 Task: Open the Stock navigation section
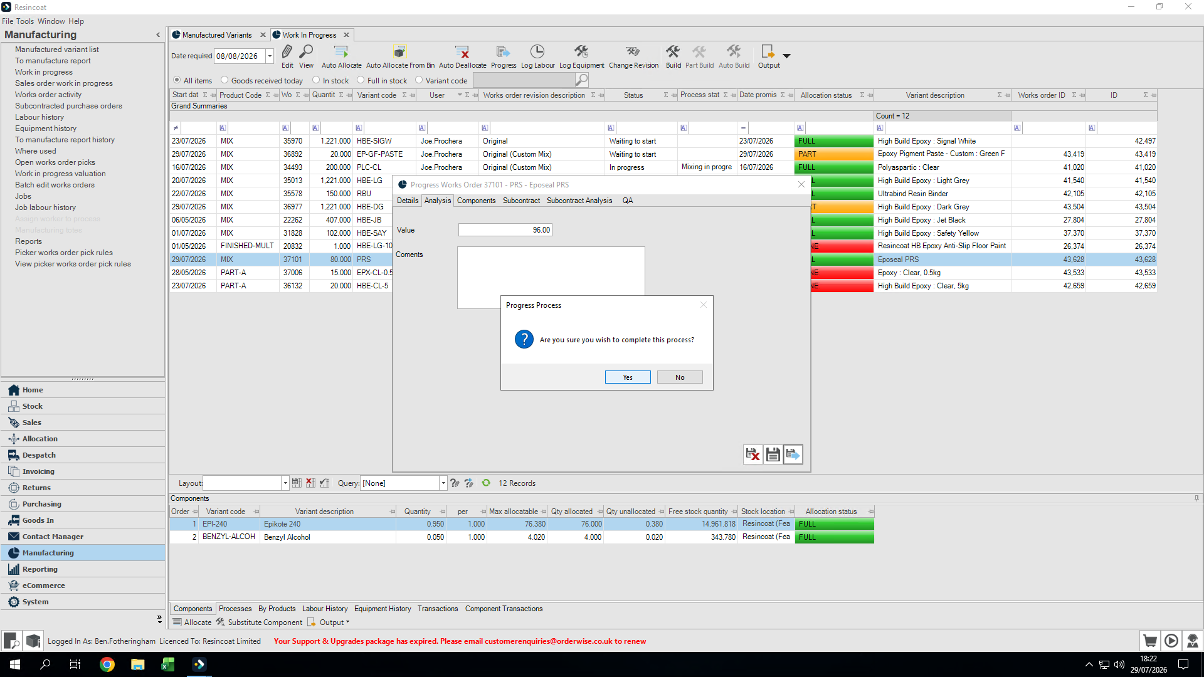83,406
